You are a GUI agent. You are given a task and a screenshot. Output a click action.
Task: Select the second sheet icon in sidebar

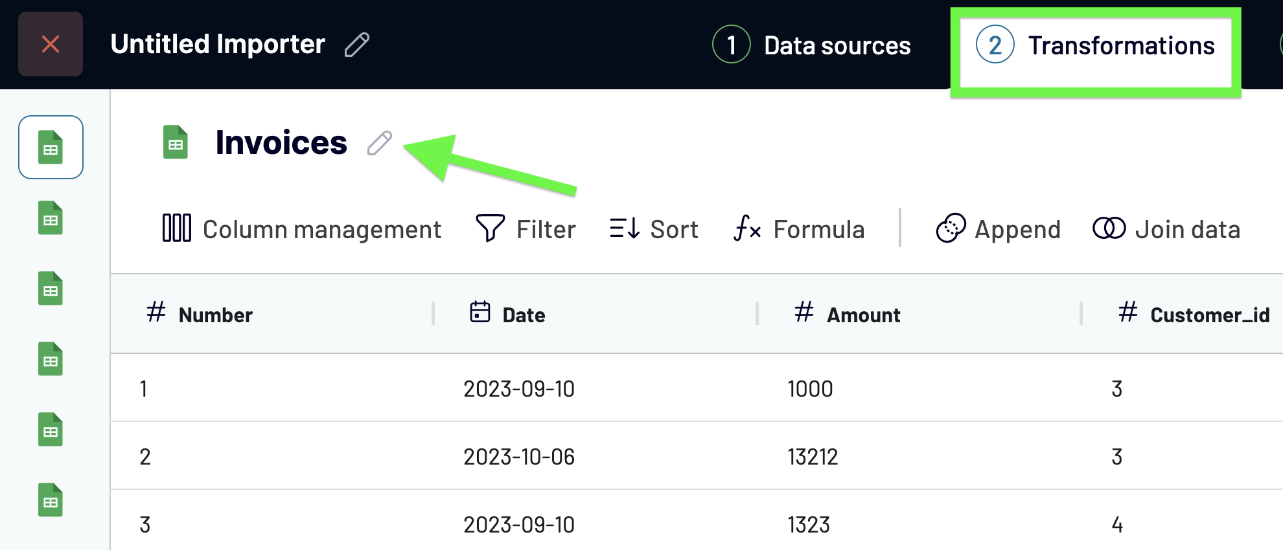pos(51,218)
